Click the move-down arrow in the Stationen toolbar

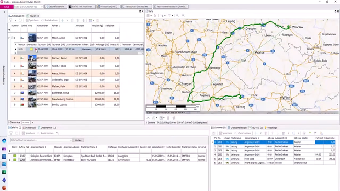278,133
